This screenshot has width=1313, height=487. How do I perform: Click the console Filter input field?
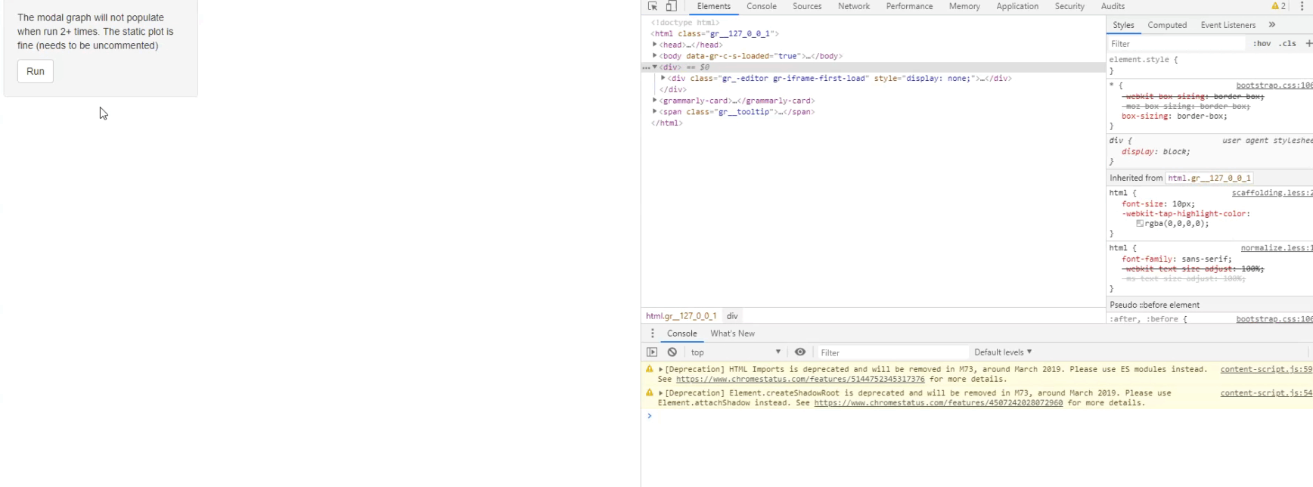[x=892, y=352]
